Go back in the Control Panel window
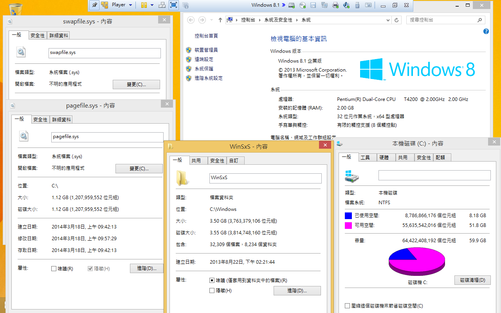 tap(191, 20)
